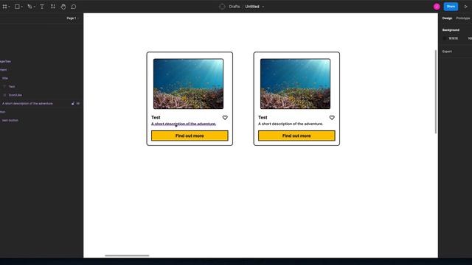Click the vertical canvas scrollbar

pos(436,91)
